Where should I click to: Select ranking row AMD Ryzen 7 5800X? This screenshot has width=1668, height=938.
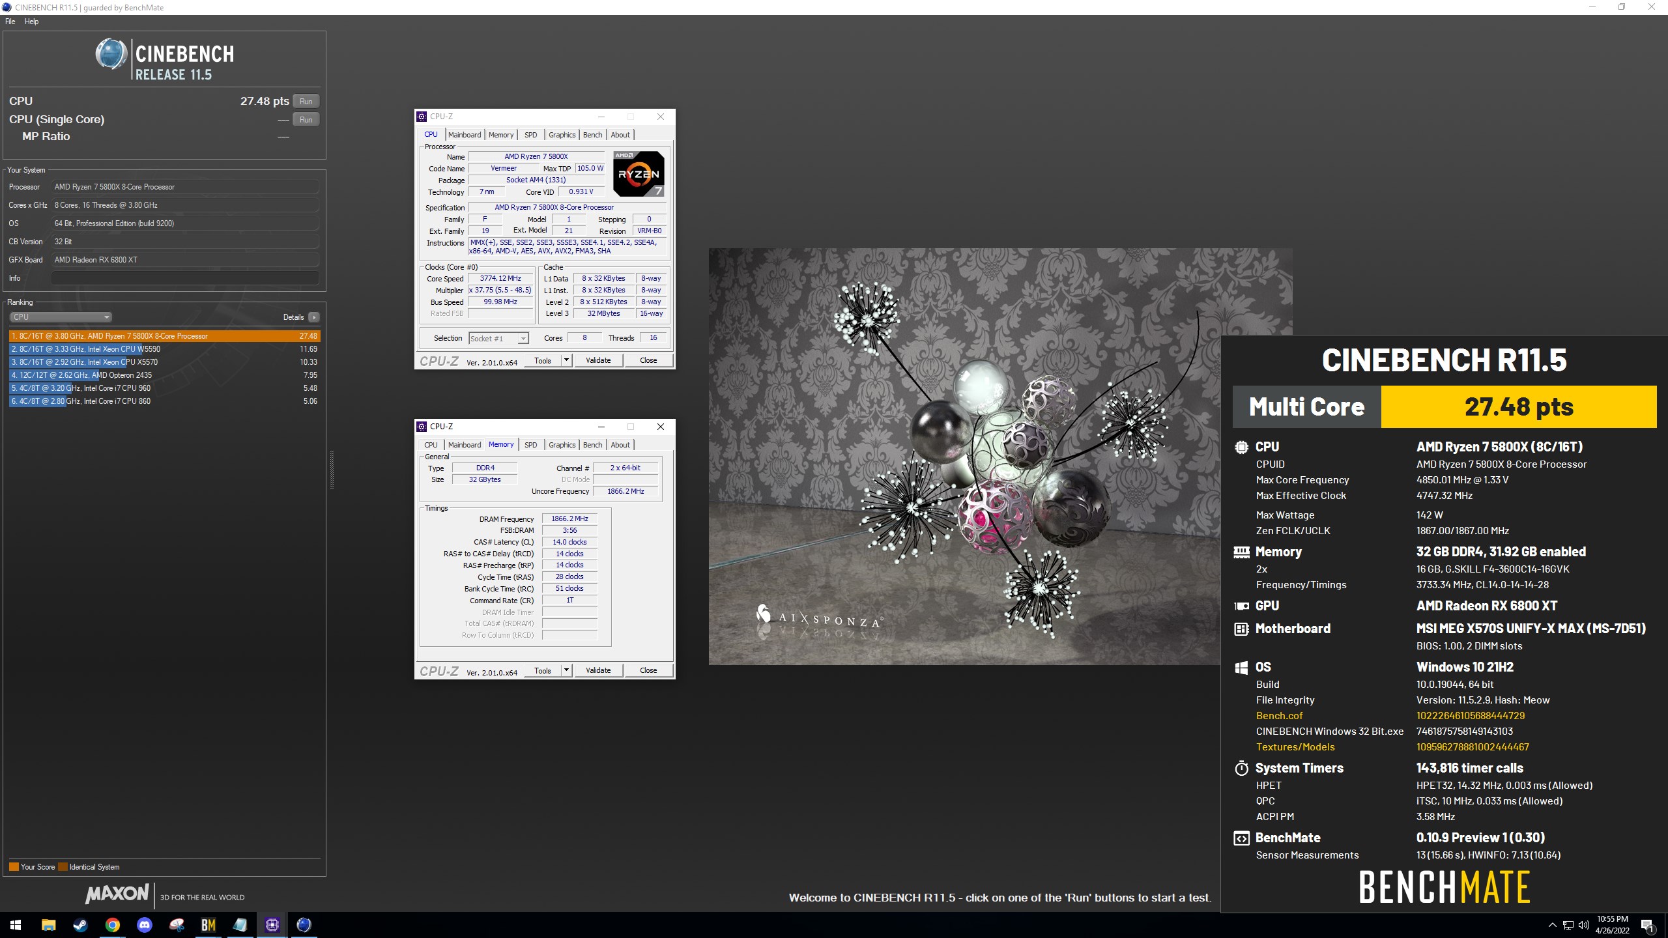coord(164,336)
